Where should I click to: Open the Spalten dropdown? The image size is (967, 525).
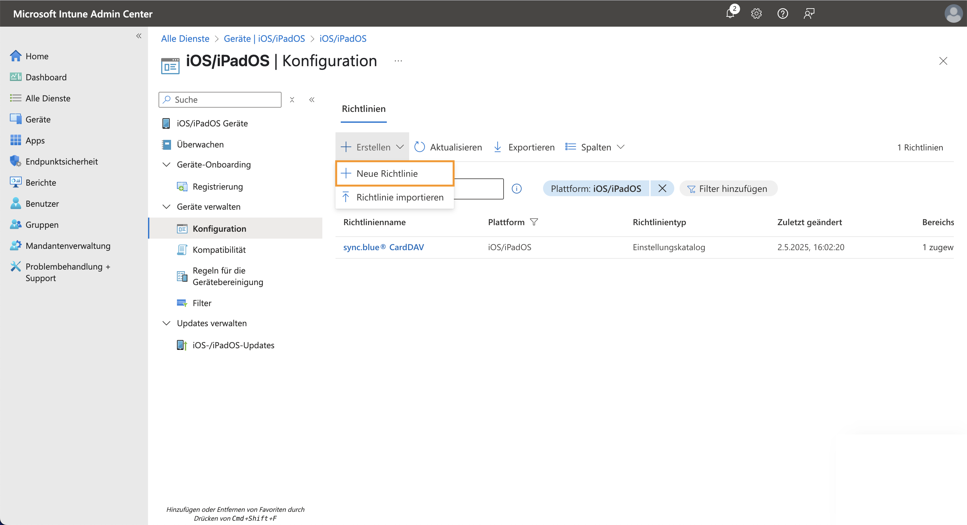pos(595,147)
